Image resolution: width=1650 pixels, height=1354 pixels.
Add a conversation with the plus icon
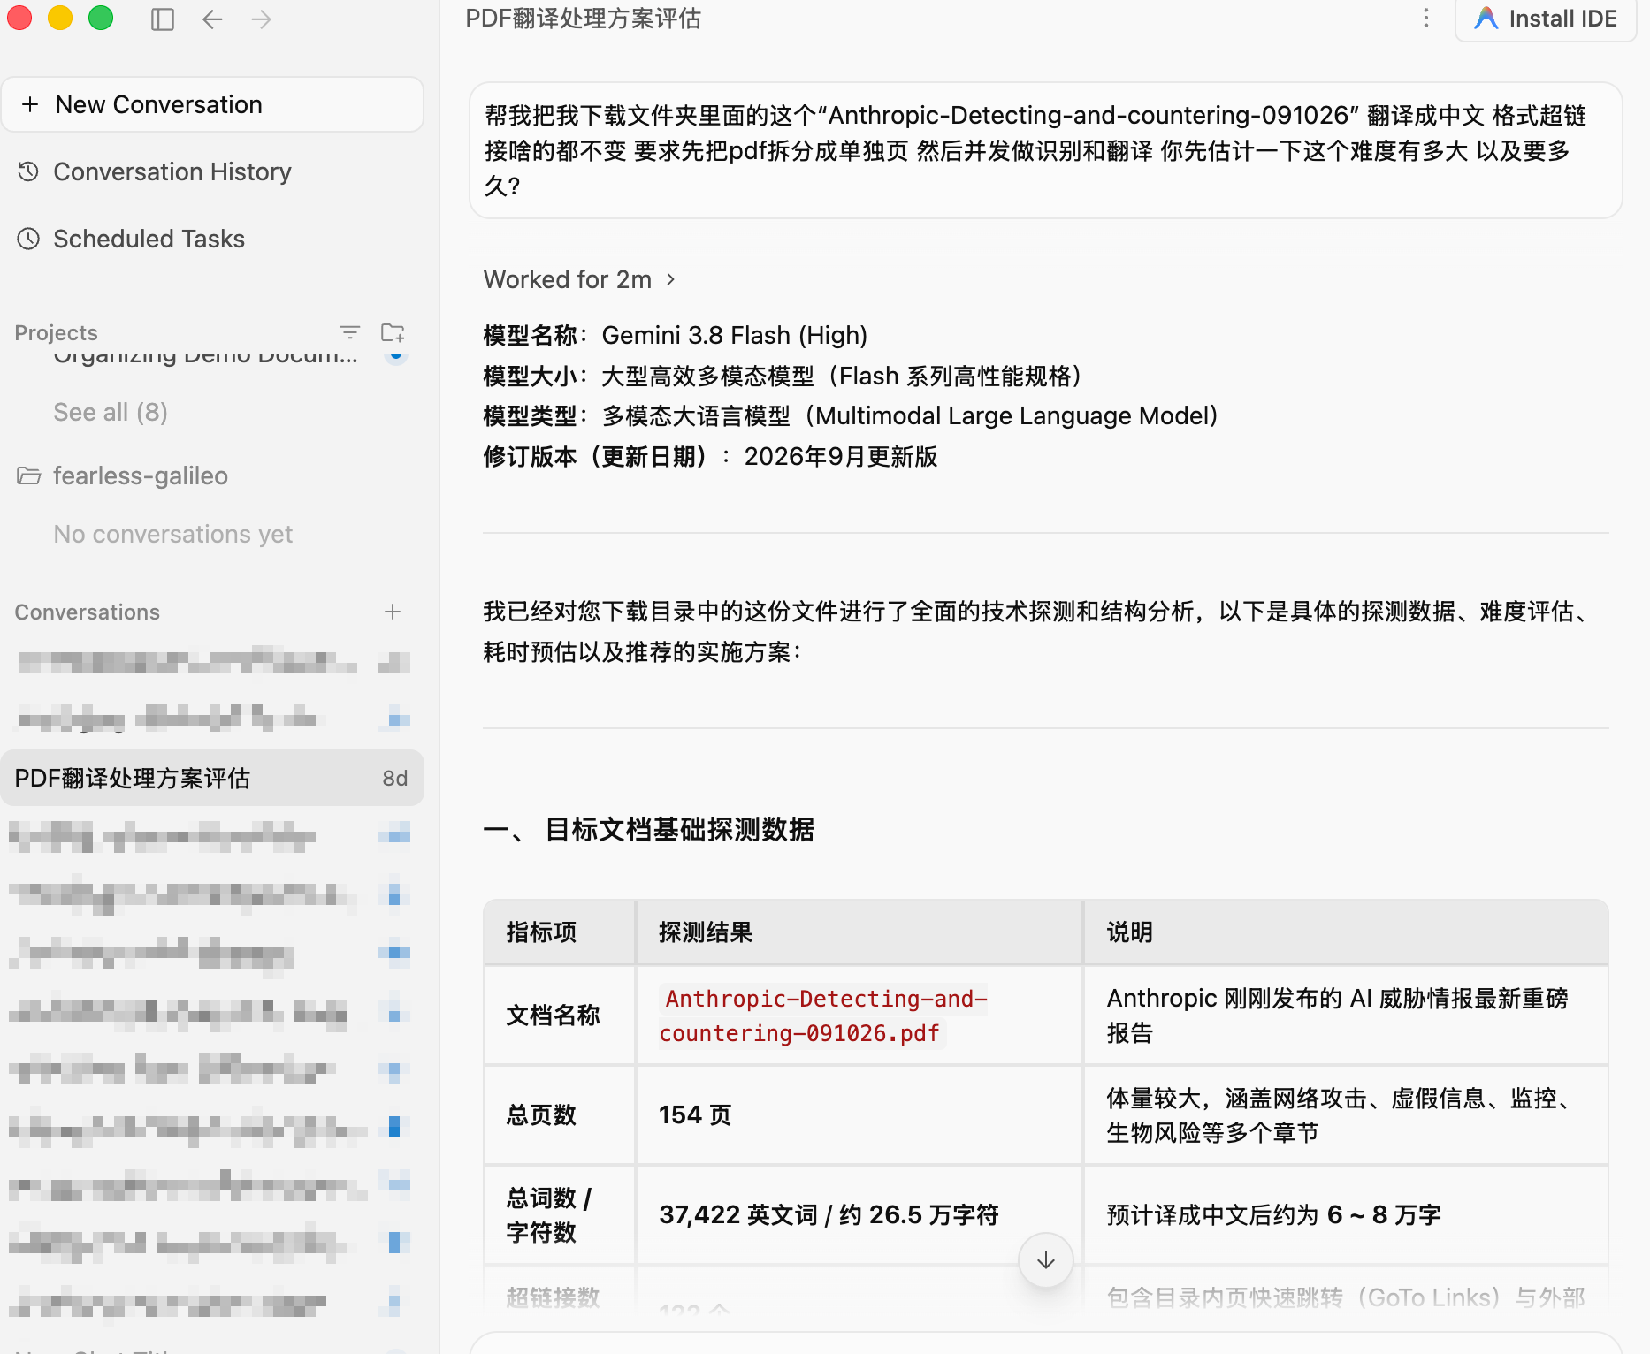(393, 612)
